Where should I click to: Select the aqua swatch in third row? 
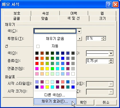point(58,63)
